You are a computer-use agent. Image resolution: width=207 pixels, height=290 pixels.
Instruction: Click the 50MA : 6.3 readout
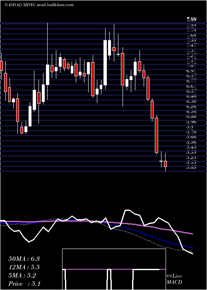24,259
